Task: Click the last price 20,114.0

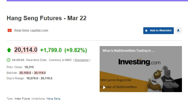Action: click(x=26, y=50)
